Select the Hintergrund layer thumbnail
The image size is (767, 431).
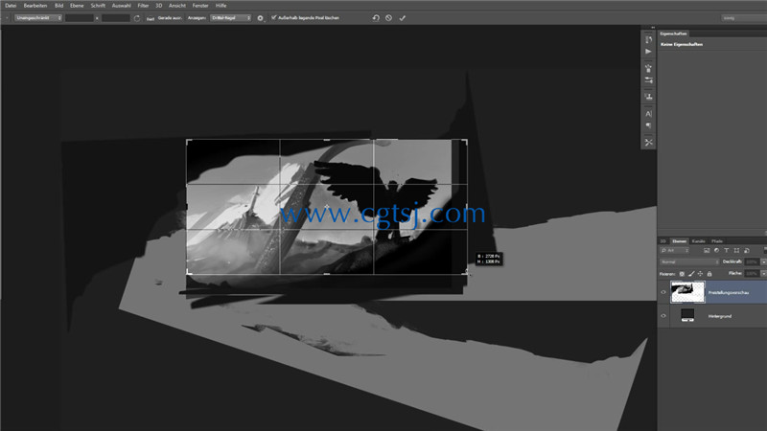pyautogui.click(x=687, y=315)
